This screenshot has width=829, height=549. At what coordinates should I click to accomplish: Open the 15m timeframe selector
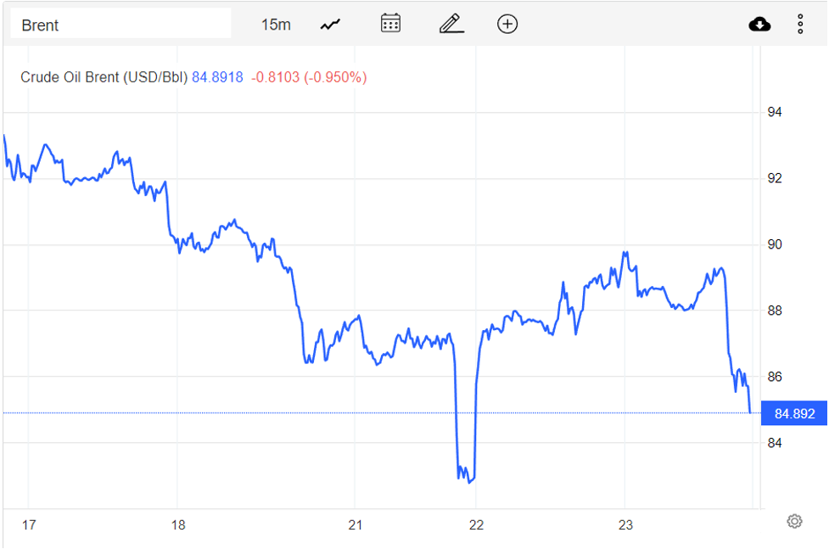(276, 24)
